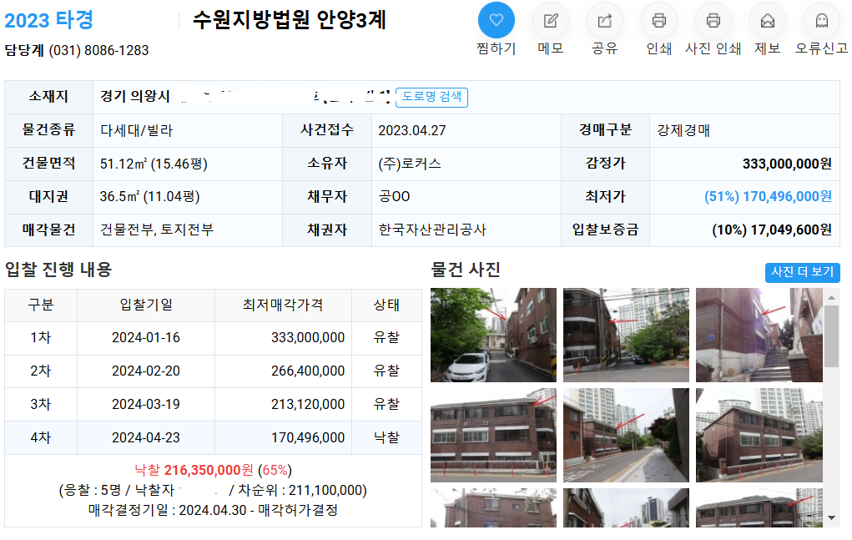852x540 pixels.
Task: Click the 2023 타경 case number link
Action: (49, 21)
